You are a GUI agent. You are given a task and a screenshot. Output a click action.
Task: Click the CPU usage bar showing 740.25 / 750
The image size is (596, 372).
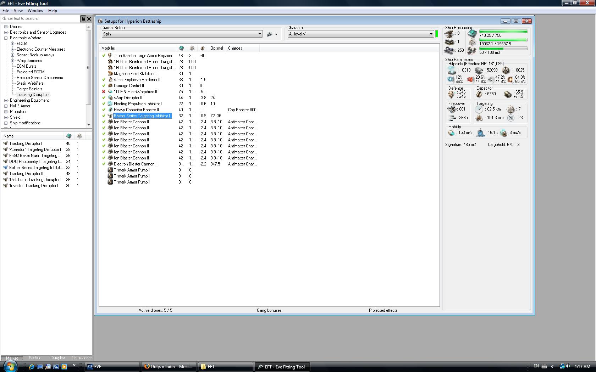503,32
